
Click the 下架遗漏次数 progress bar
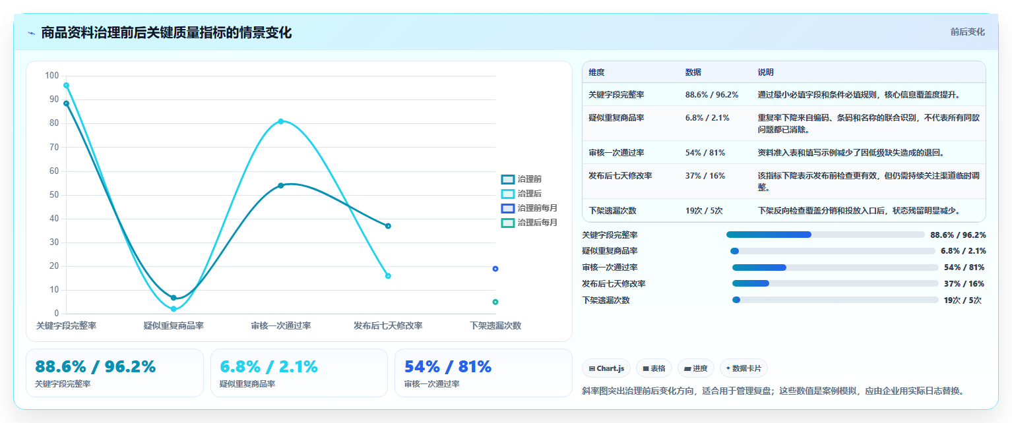[x=835, y=300]
